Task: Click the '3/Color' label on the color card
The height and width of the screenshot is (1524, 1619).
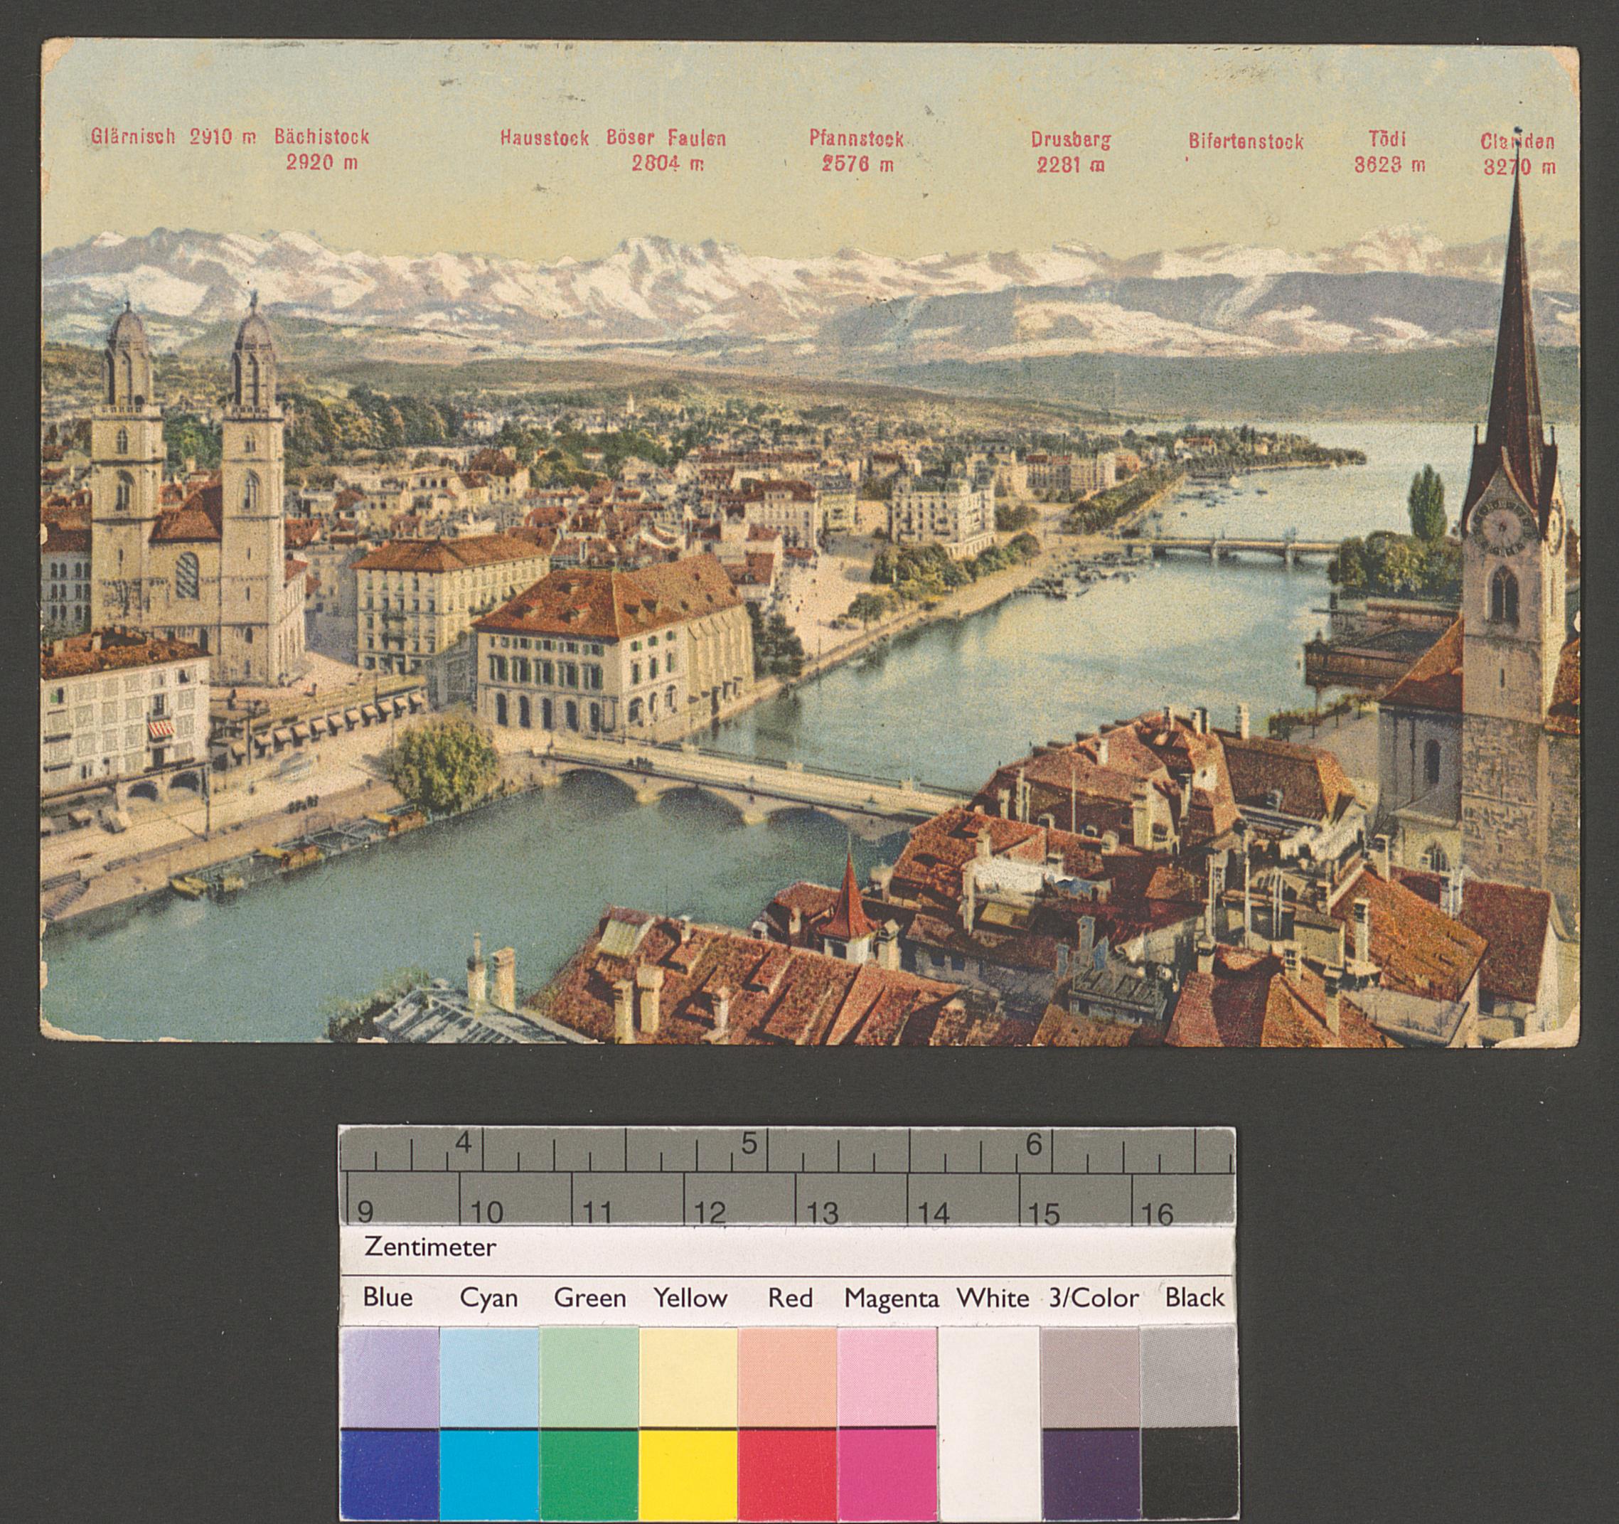Action: pyautogui.click(x=1094, y=1298)
